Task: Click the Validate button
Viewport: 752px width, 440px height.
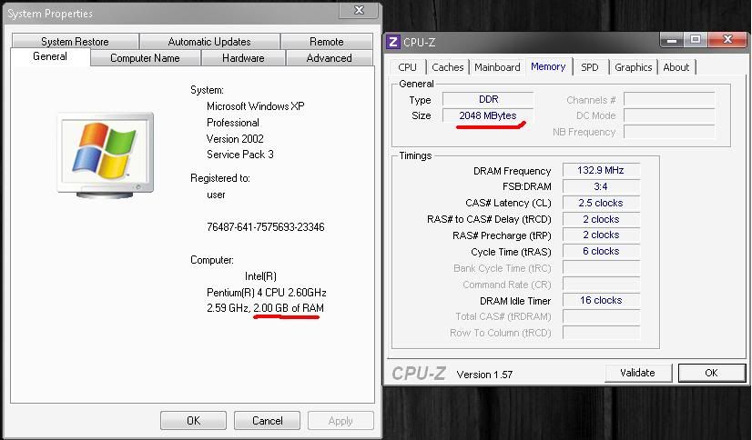Action: click(637, 373)
